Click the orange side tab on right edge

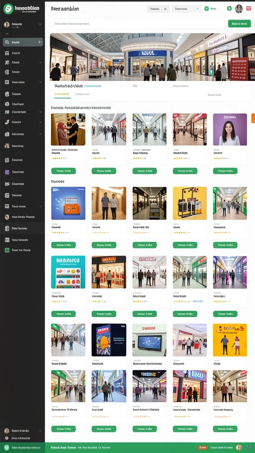253,118
